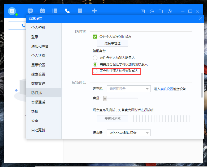Open the calendar schedule icon

pos(42,11)
